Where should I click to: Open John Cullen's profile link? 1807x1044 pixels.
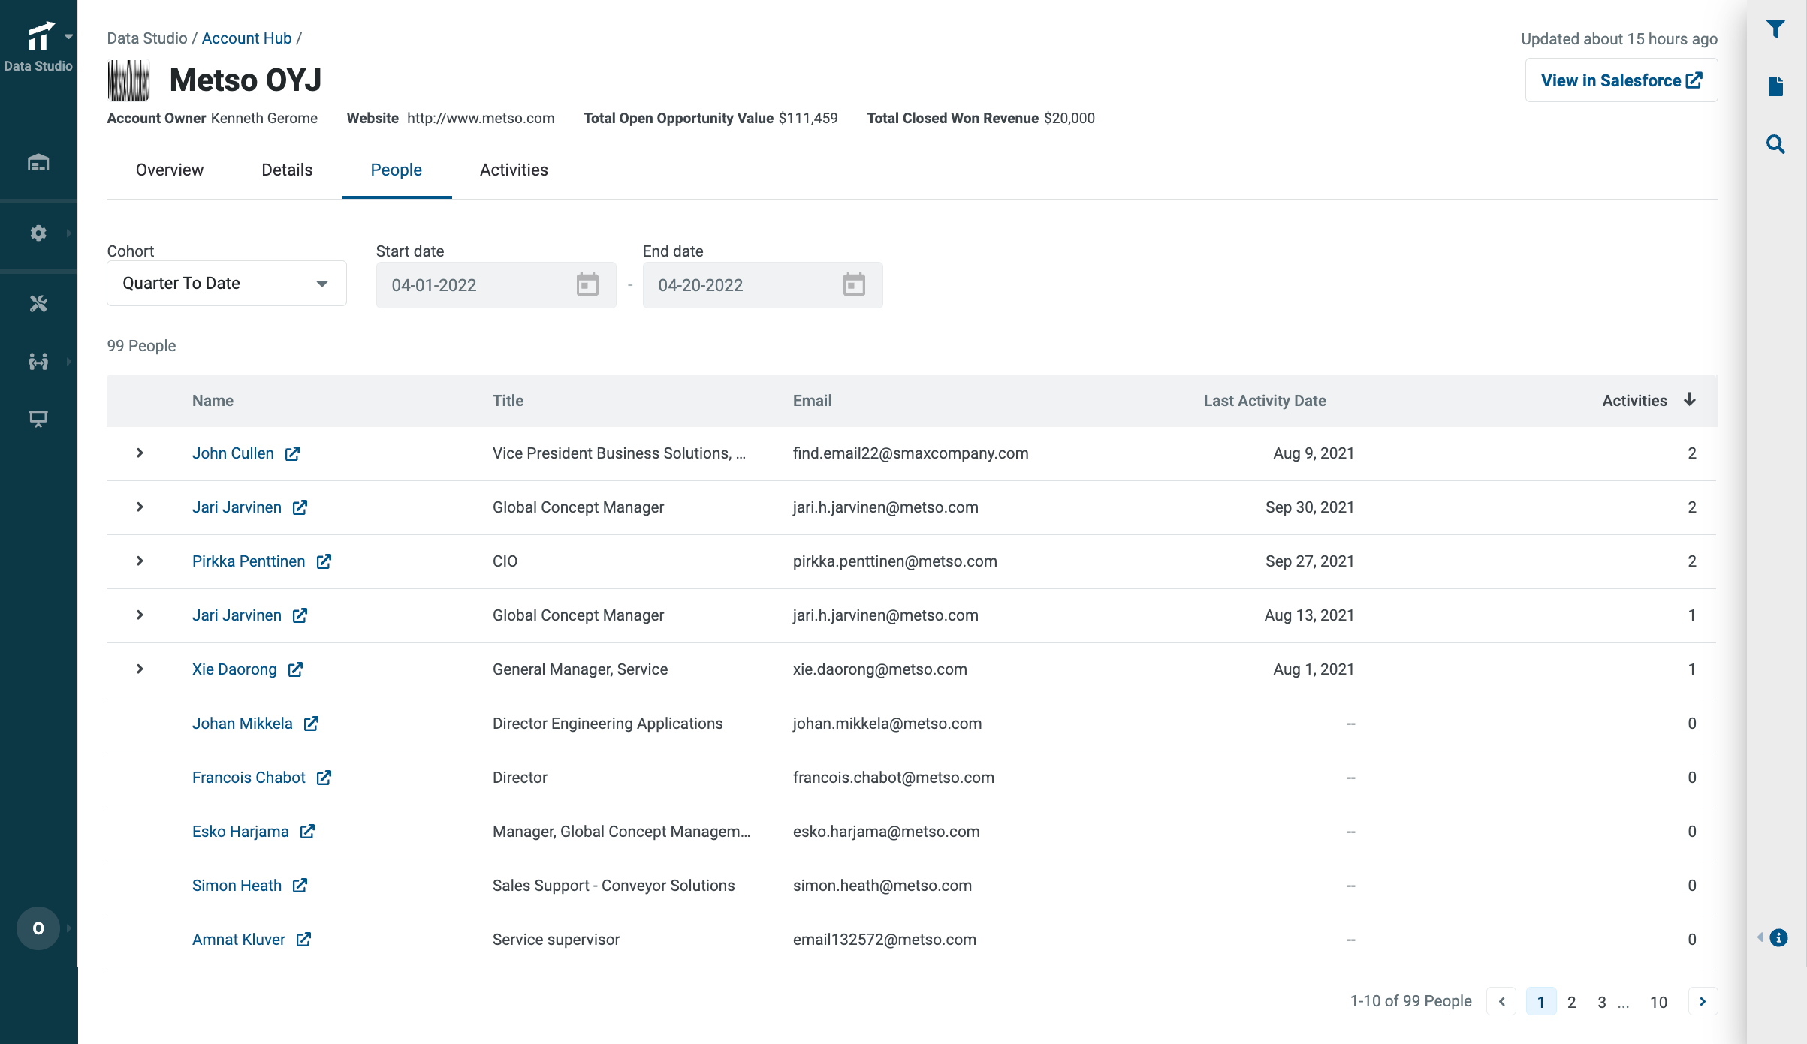tap(233, 453)
